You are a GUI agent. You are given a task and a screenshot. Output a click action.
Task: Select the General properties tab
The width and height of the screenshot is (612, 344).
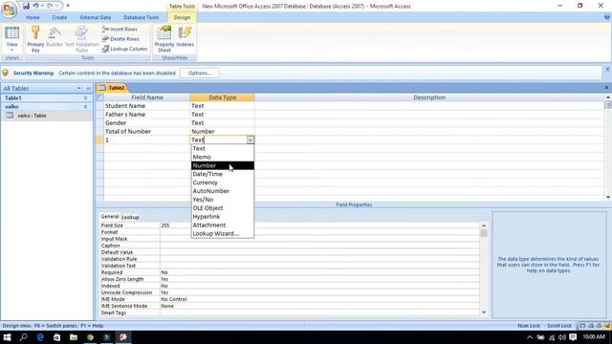[x=110, y=217]
